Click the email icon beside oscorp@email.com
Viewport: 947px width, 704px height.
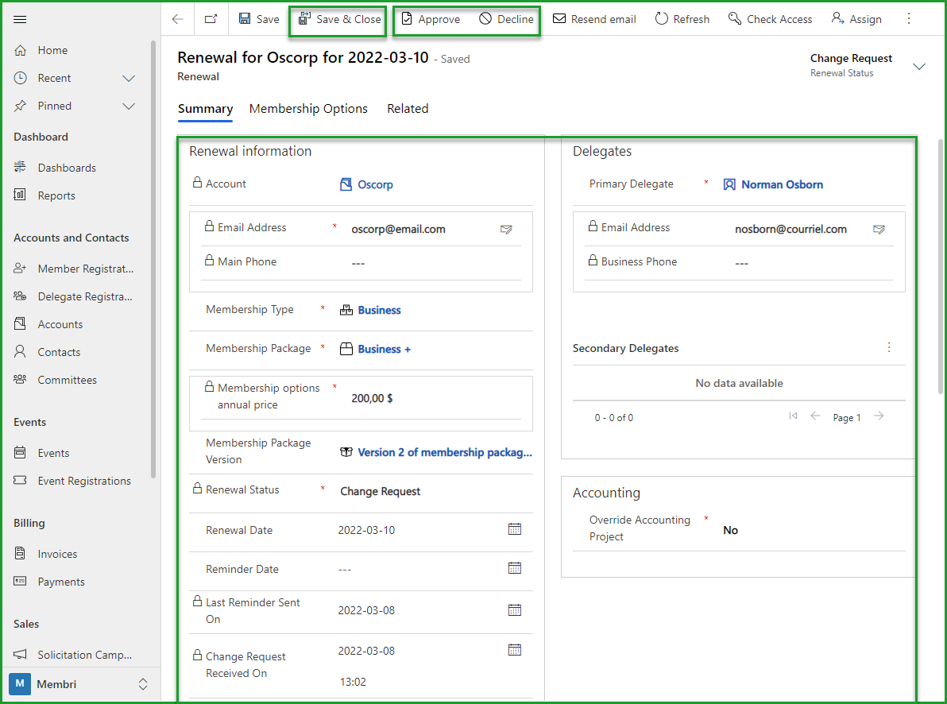506,230
